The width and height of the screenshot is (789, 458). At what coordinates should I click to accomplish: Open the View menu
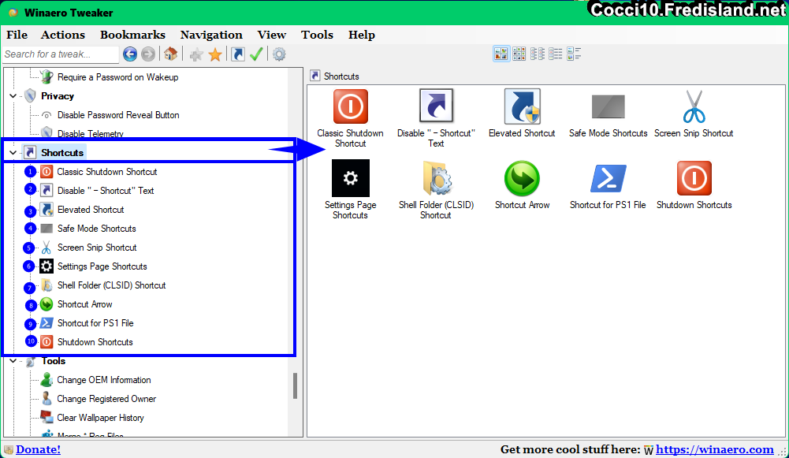(x=272, y=35)
